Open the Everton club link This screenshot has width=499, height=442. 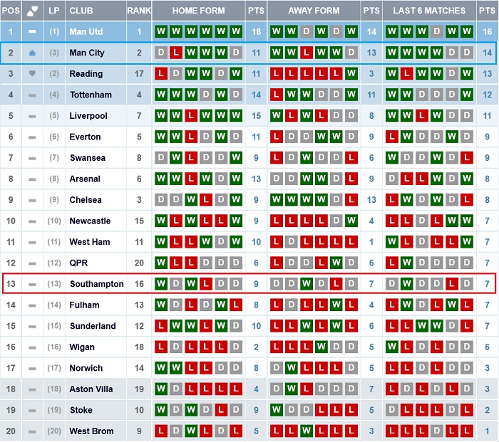point(85,137)
